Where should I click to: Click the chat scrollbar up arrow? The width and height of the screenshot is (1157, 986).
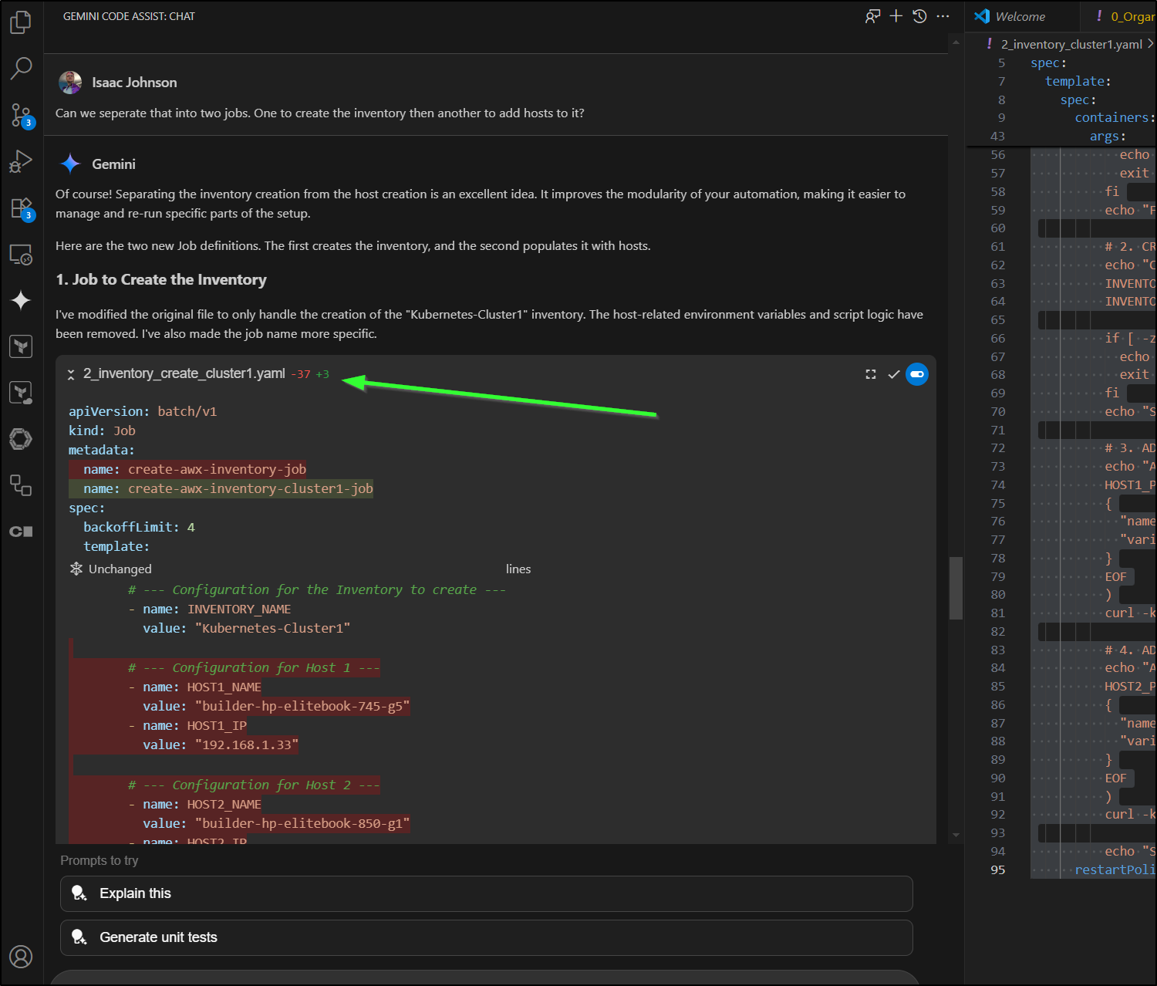956,41
